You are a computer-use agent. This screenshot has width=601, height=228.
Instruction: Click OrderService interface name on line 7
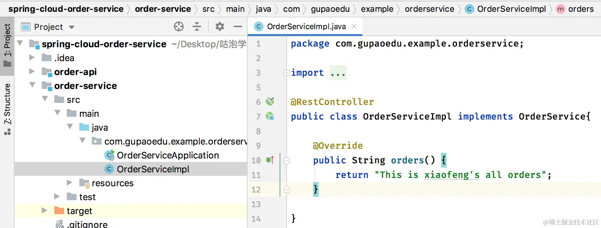point(552,116)
